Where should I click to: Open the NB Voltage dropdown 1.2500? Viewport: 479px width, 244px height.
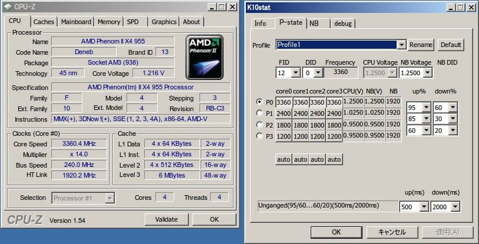point(427,73)
